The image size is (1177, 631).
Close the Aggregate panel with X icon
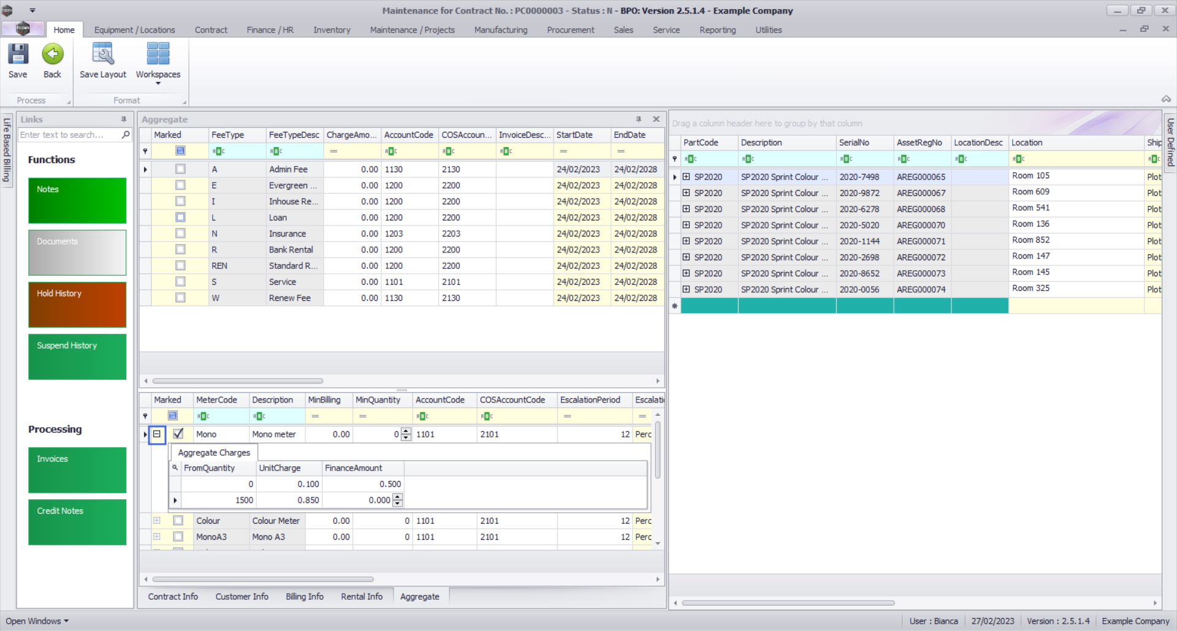[656, 119]
